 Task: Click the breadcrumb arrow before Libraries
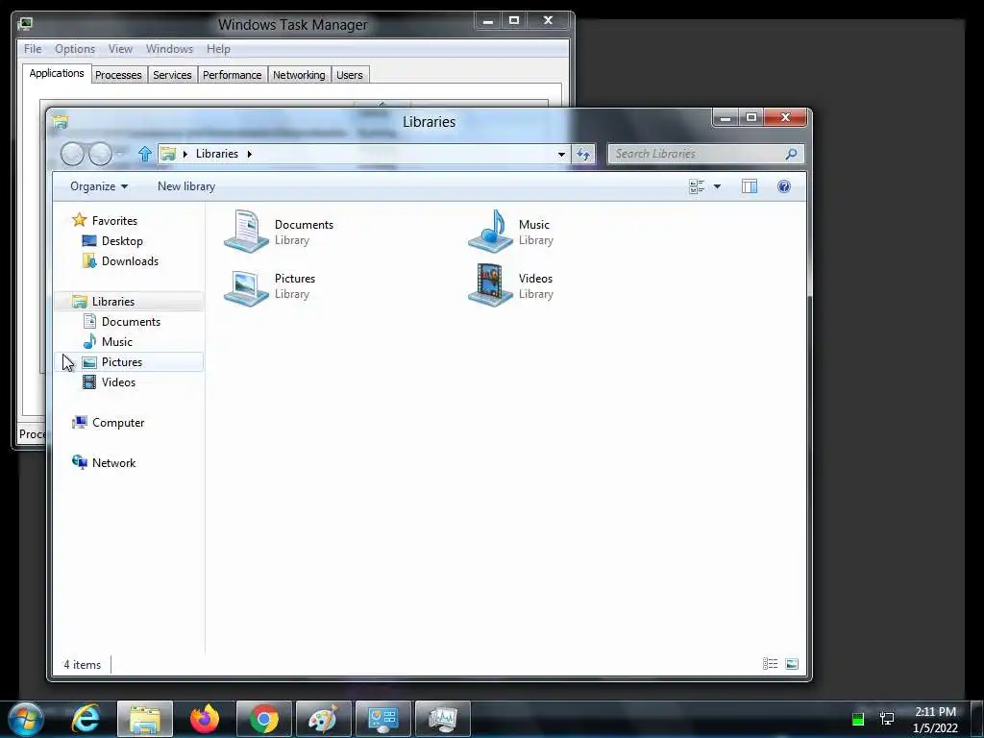point(185,154)
